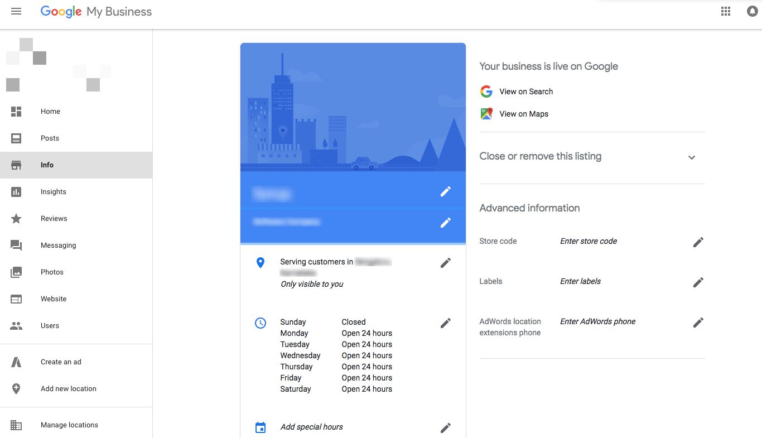This screenshot has width=762, height=438.
Task: Click the Google Maps icon
Action: click(x=486, y=114)
